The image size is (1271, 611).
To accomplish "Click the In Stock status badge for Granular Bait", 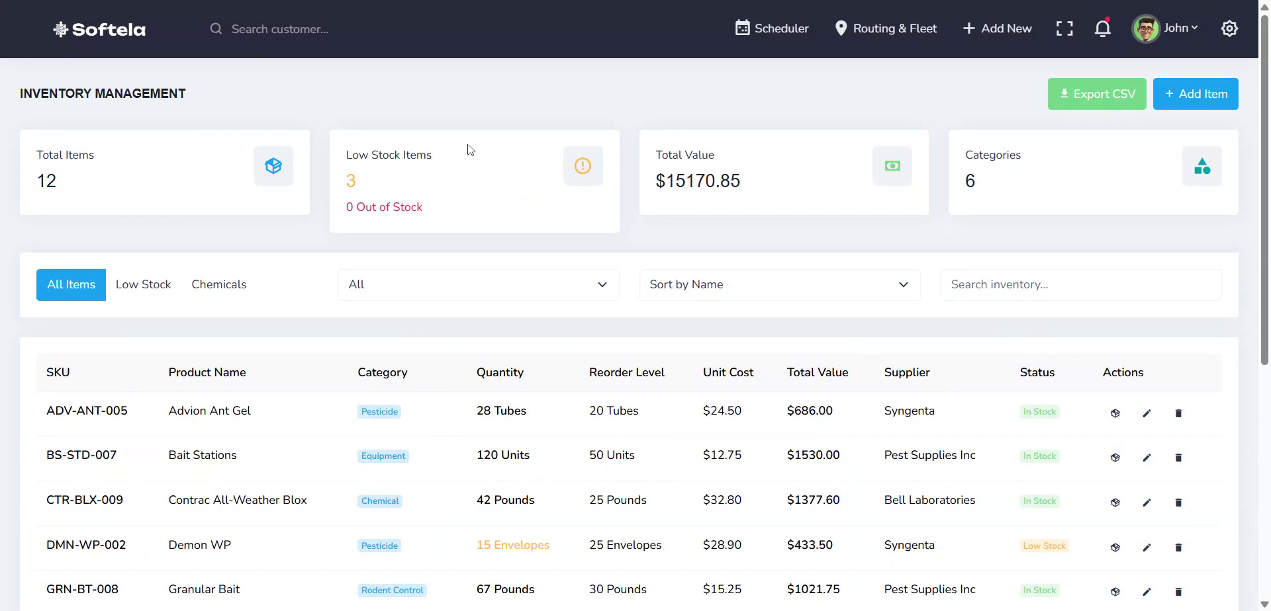I will click(x=1039, y=590).
